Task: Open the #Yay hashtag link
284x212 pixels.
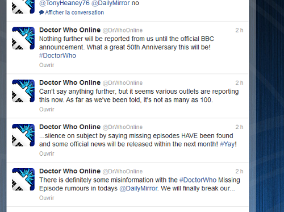Action: pos(227,144)
